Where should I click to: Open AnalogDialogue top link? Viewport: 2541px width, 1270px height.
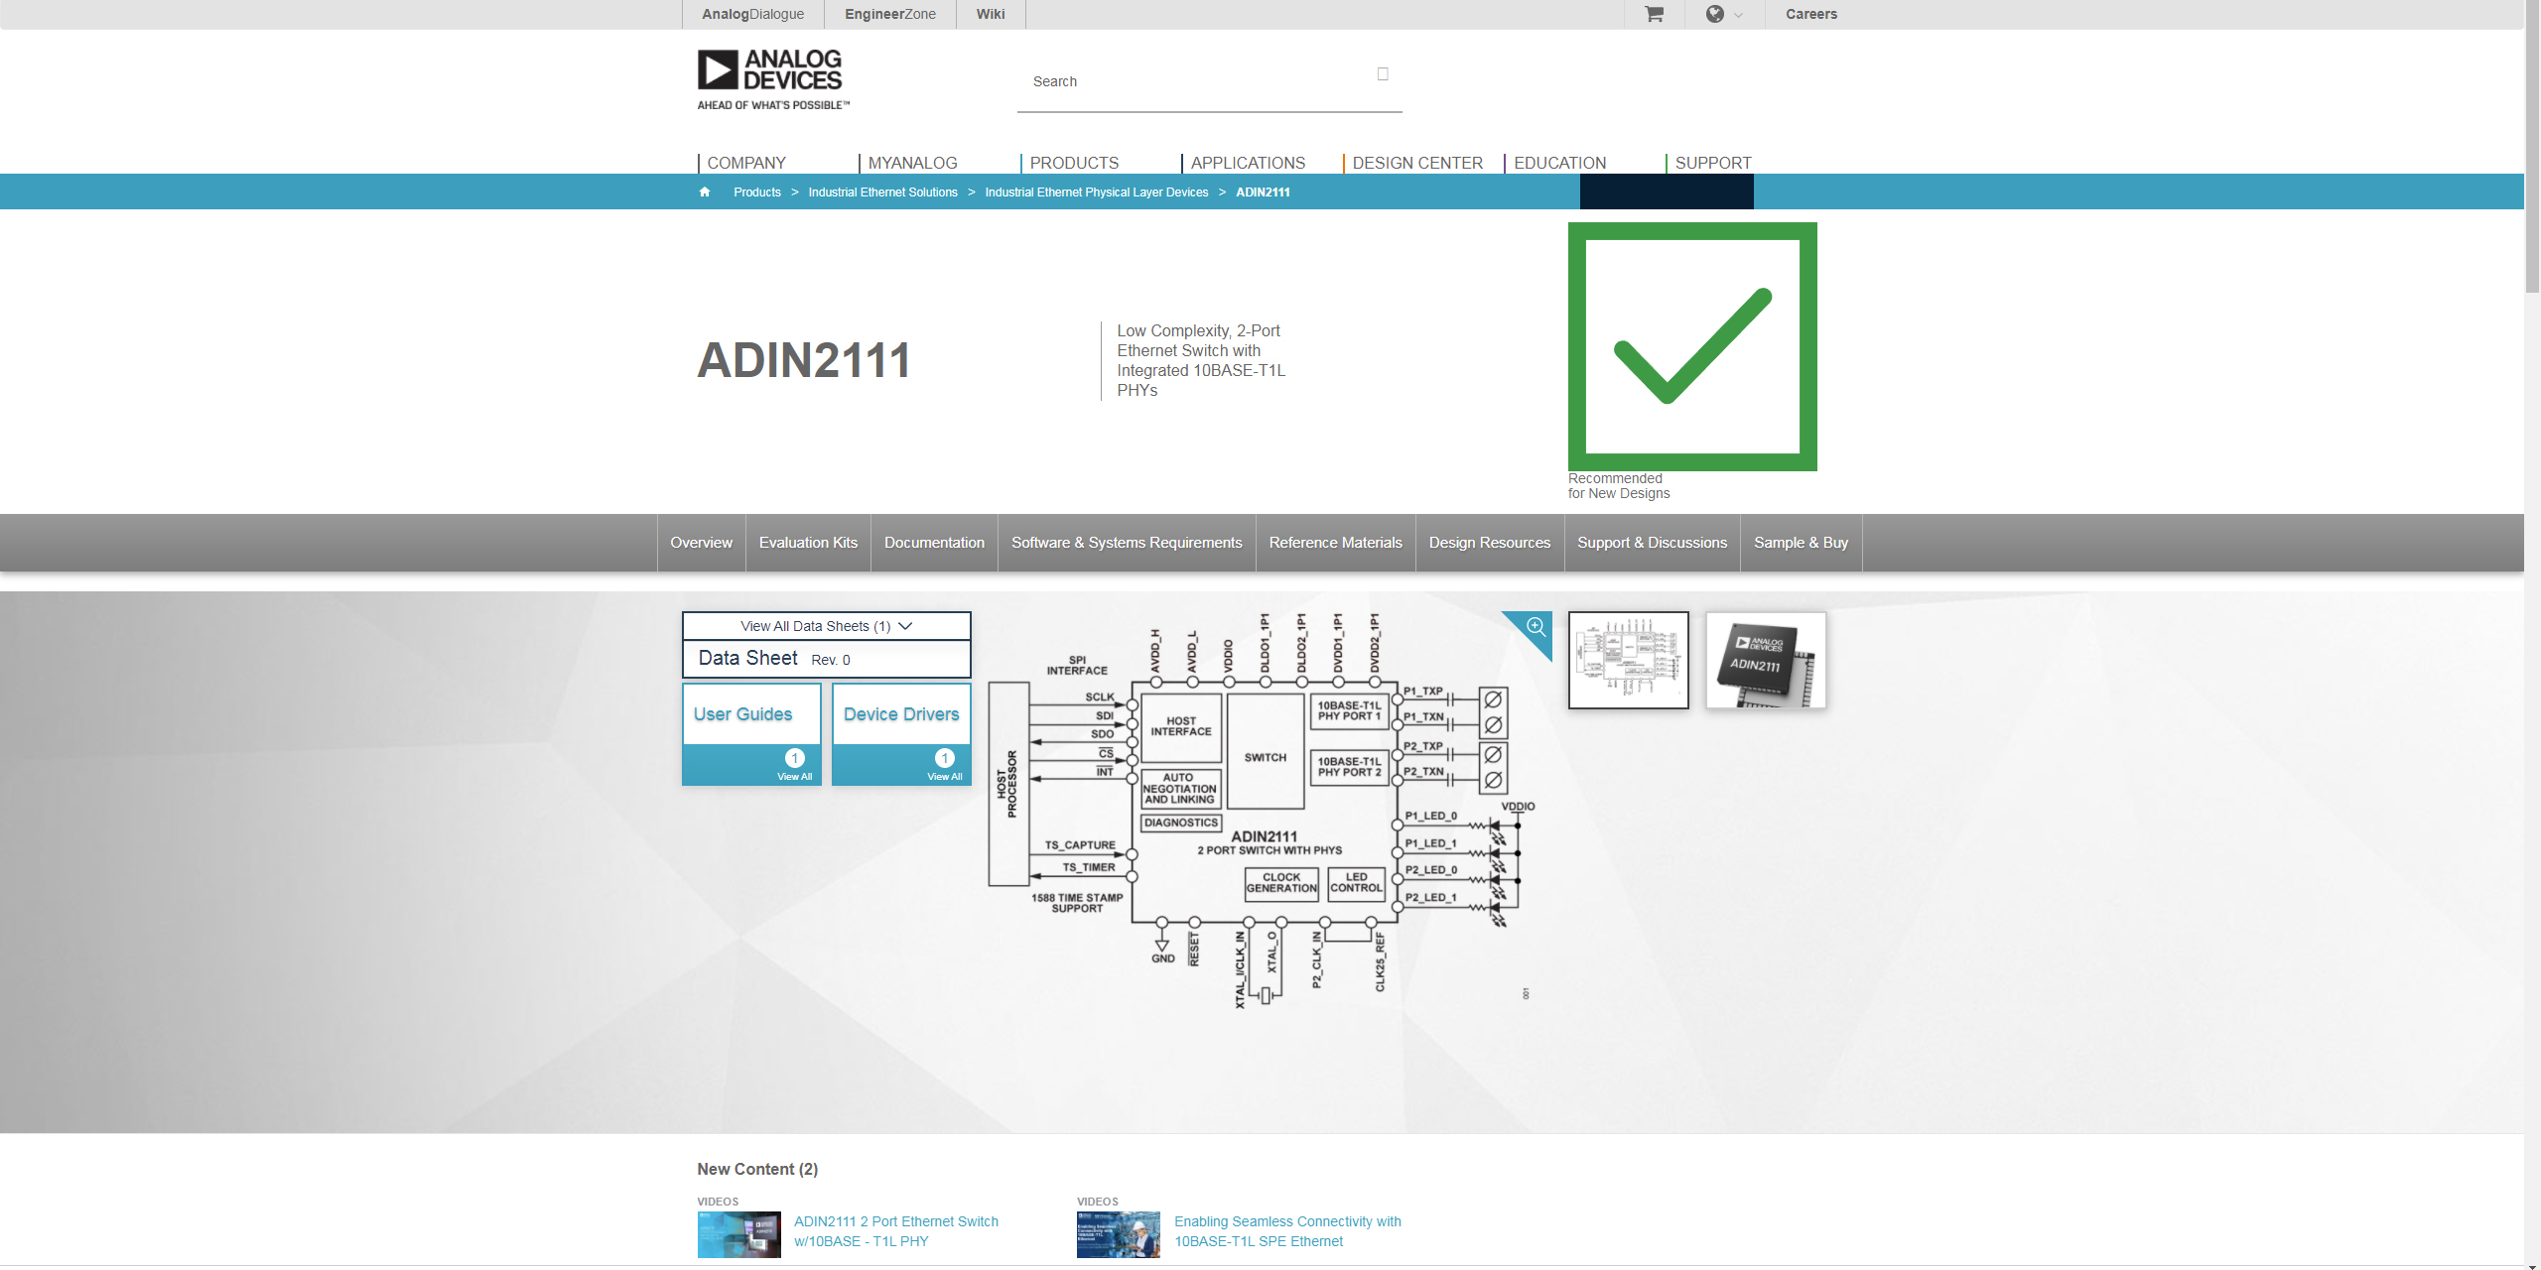point(752,14)
